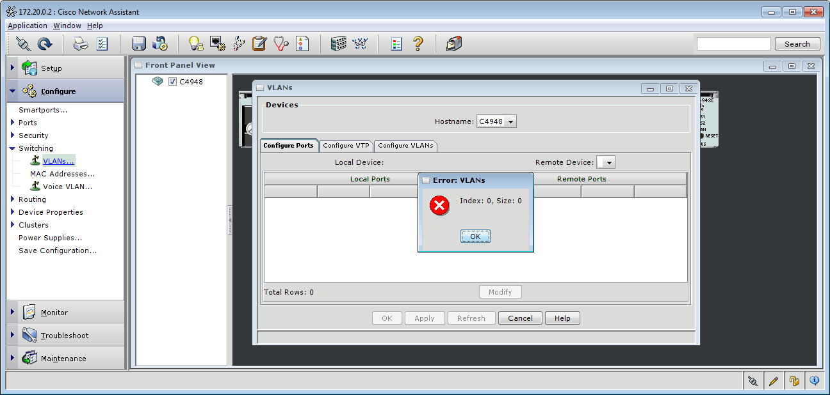Switch to the Configure VTP tab
Screen dimensions: 830x395
[346, 145]
